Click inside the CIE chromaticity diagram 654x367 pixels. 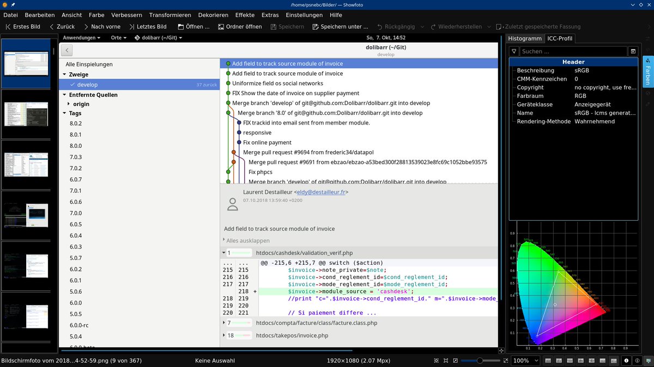[x=572, y=285]
